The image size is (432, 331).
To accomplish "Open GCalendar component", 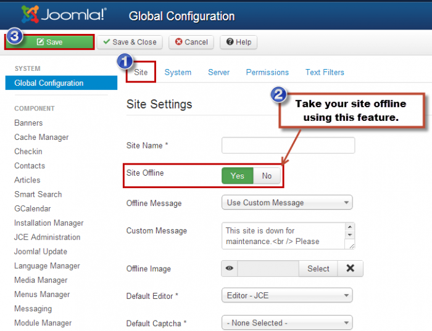I will [x=33, y=209].
